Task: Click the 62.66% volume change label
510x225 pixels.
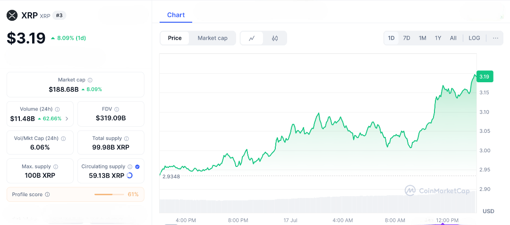Action: (50, 119)
